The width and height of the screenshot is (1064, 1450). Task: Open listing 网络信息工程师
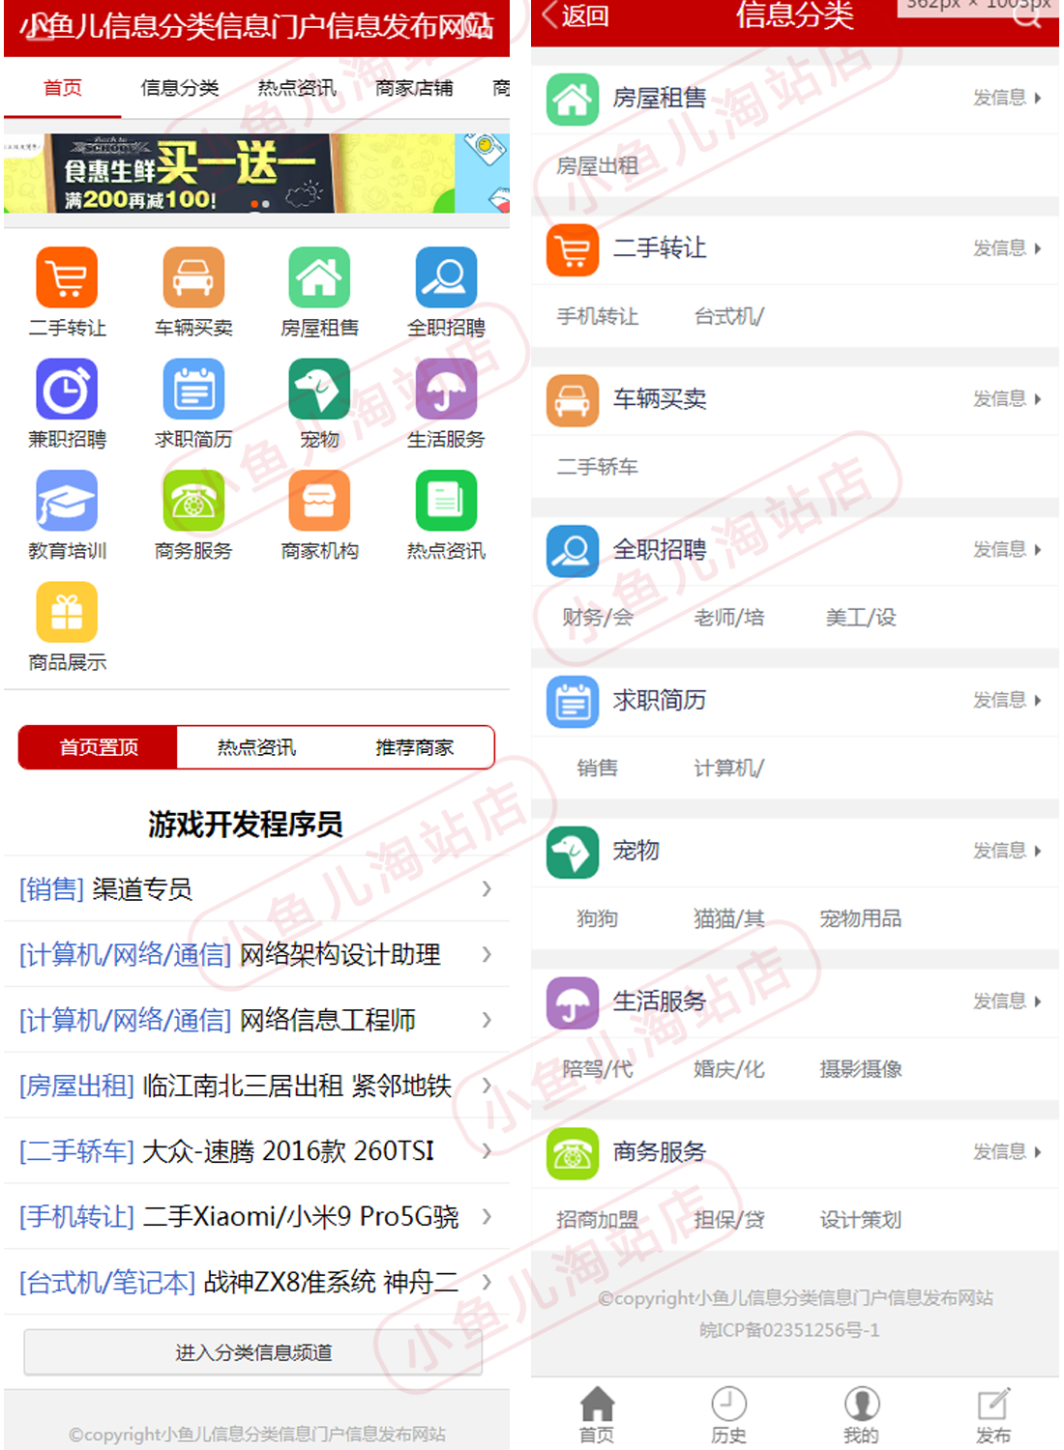(x=256, y=1020)
